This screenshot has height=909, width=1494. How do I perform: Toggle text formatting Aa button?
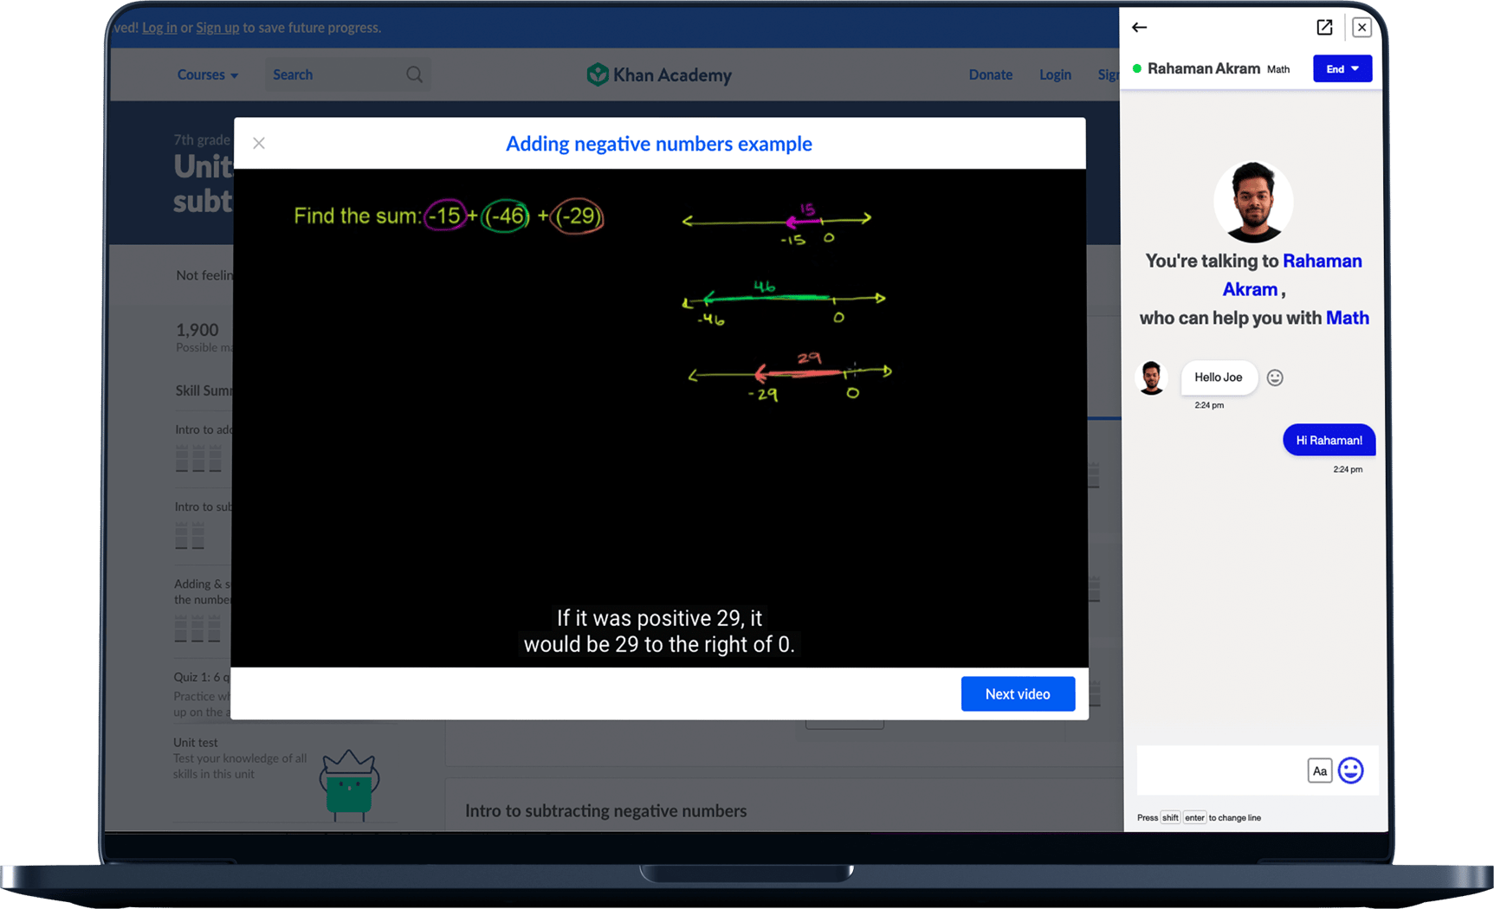click(x=1318, y=770)
